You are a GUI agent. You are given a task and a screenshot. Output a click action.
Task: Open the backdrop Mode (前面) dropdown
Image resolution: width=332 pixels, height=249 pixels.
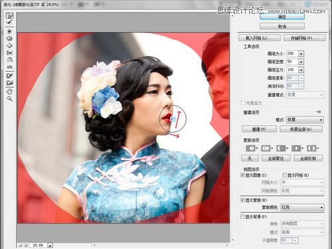pos(302,232)
